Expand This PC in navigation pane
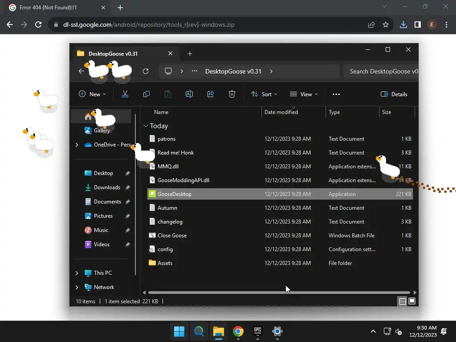 pyautogui.click(x=77, y=273)
